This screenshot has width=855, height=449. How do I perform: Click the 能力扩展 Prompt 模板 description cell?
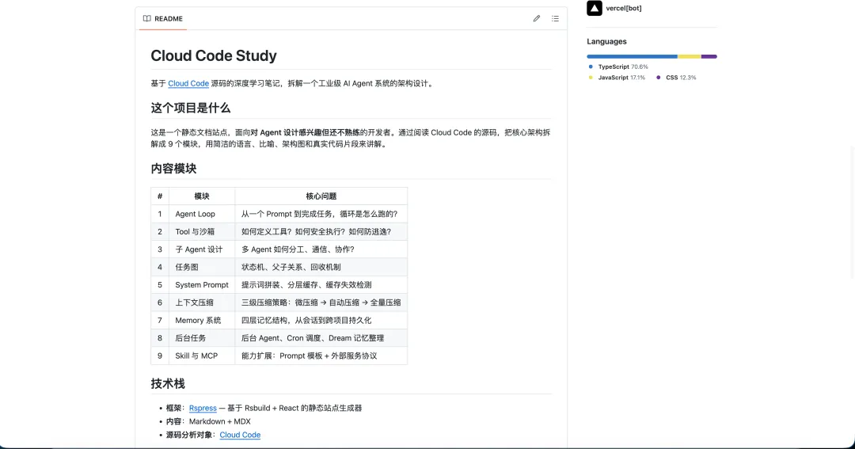(321, 356)
